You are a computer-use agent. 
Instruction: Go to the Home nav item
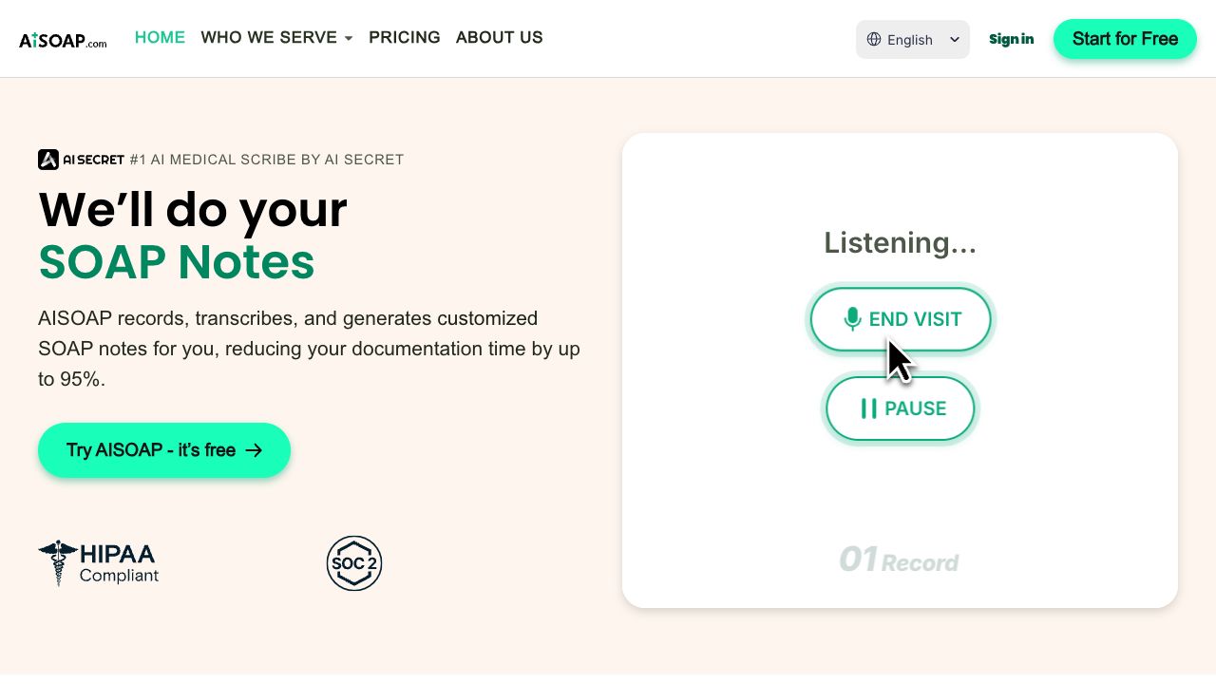160,38
